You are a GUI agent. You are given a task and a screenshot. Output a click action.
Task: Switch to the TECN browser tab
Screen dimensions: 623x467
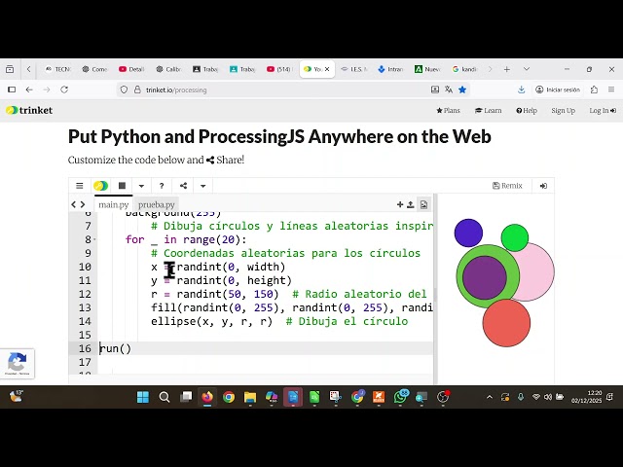[x=58, y=69]
